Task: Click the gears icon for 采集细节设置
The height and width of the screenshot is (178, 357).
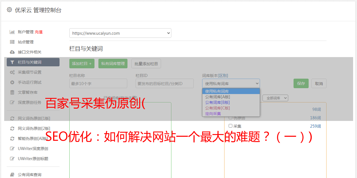Action: click(x=12, y=72)
